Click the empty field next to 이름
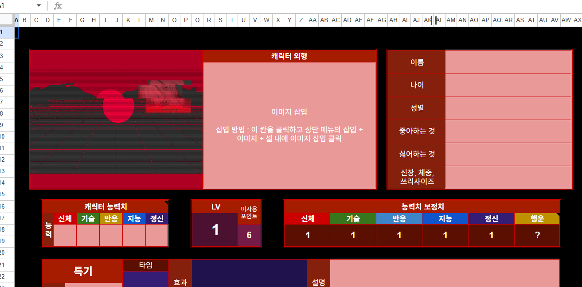The image size is (582, 287). 508,62
